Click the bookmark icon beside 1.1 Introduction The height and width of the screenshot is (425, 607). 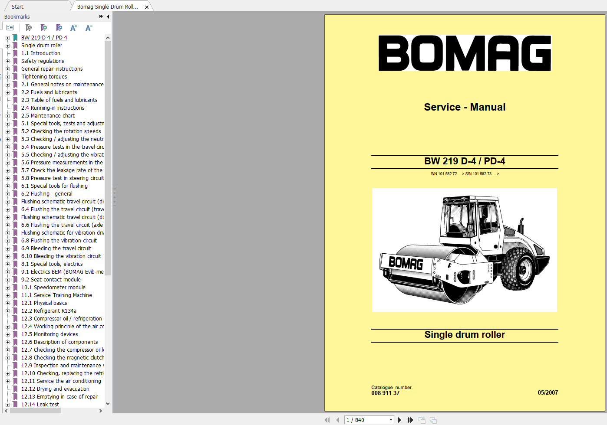point(16,53)
